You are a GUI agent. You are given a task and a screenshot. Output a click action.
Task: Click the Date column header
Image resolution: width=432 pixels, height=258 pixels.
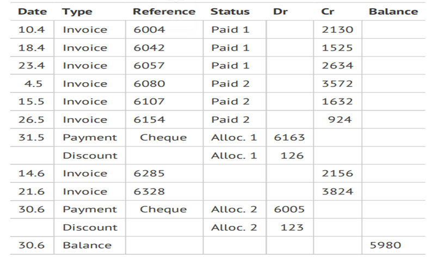point(33,11)
